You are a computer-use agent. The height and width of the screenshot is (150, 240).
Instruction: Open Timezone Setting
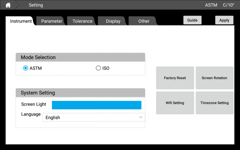[215, 103]
